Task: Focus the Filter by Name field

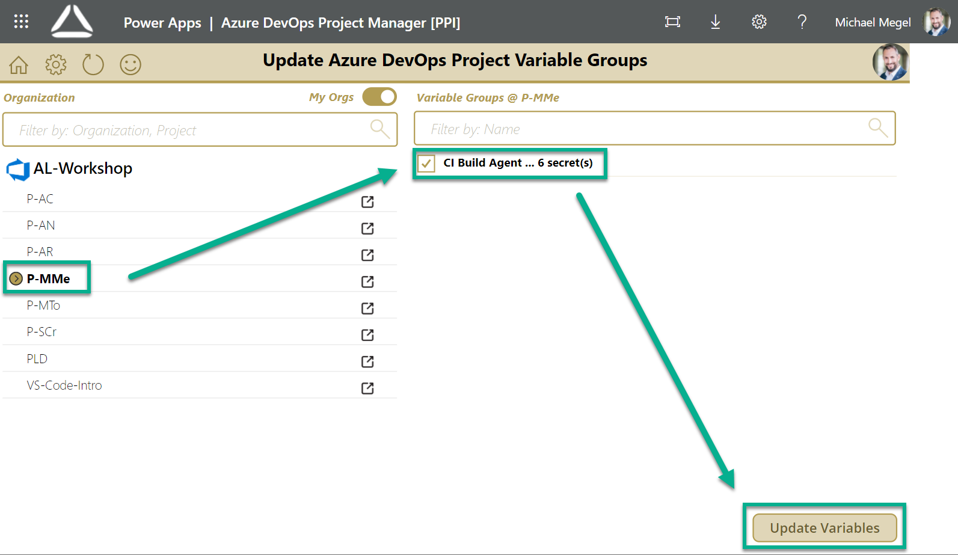Action: 655,128
